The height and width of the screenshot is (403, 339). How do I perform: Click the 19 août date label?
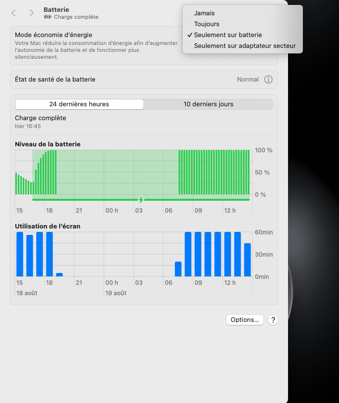[116, 293]
